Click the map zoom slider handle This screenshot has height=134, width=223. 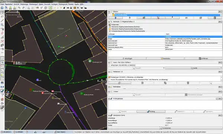click(17, 12)
